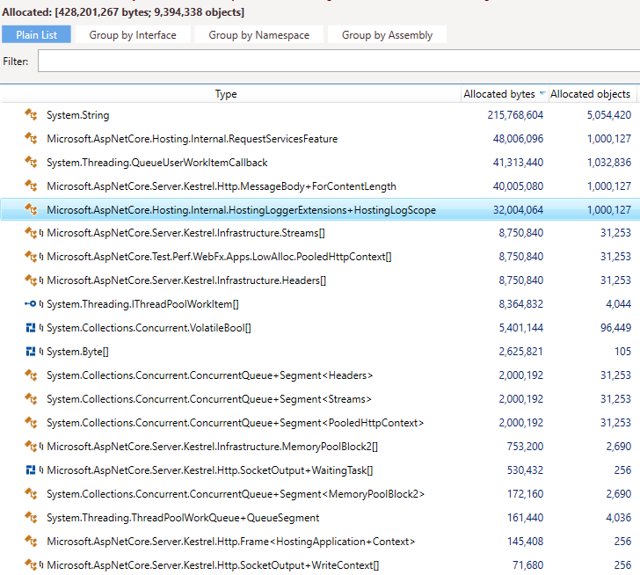
Task: Click the array class icon for Infrastructure.Headers[]
Action: [x=31, y=280]
